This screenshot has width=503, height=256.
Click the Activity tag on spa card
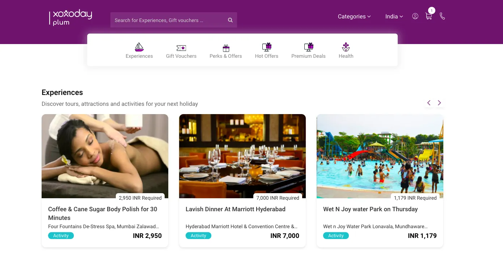tap(61, 235)
